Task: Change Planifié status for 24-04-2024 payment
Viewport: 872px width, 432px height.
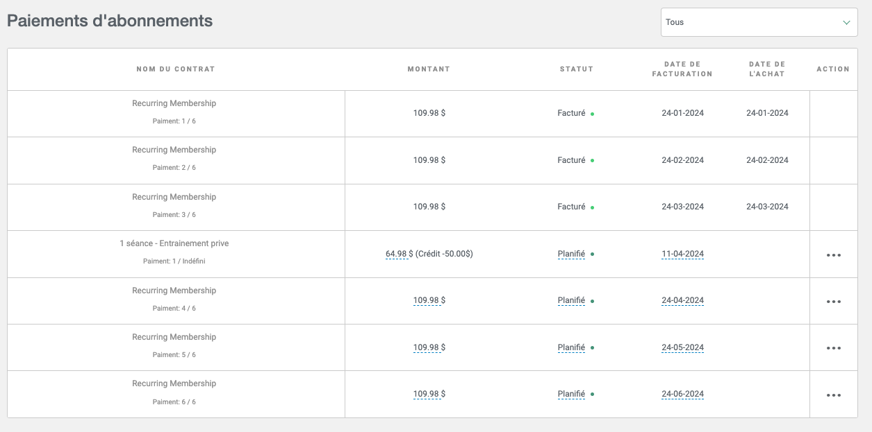Action: pyautogui.click(x=571, y=300)
